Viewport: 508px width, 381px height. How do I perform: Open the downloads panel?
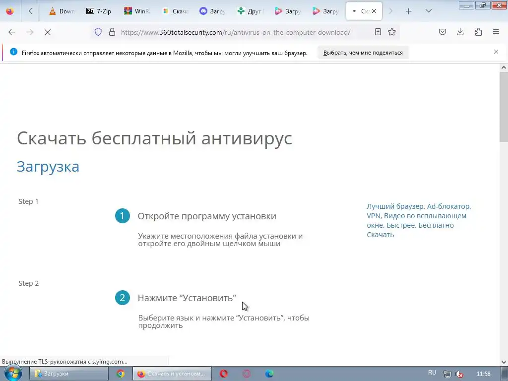(x=460, y=32)
